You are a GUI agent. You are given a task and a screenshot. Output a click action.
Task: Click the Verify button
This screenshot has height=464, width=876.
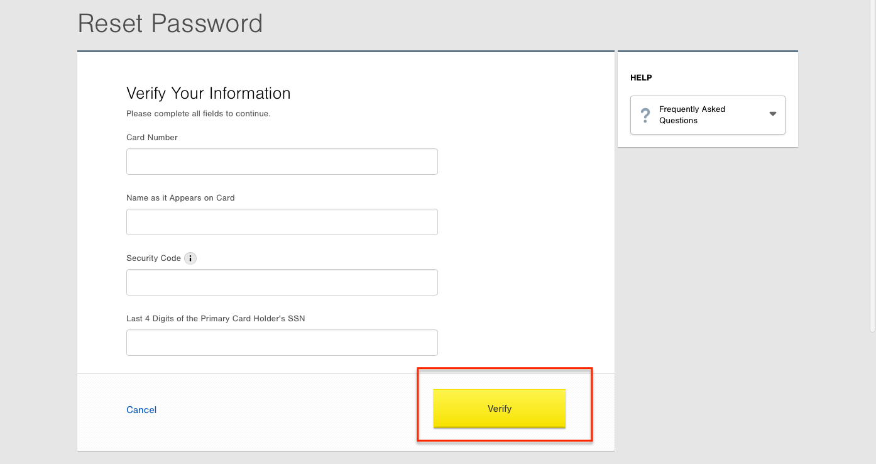coord(500,408)
